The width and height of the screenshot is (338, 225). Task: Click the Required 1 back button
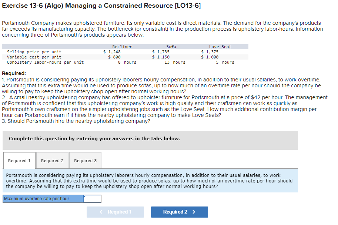115,212
